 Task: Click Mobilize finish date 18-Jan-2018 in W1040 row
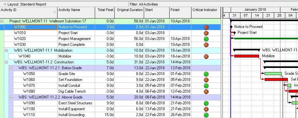coord(180,56)
